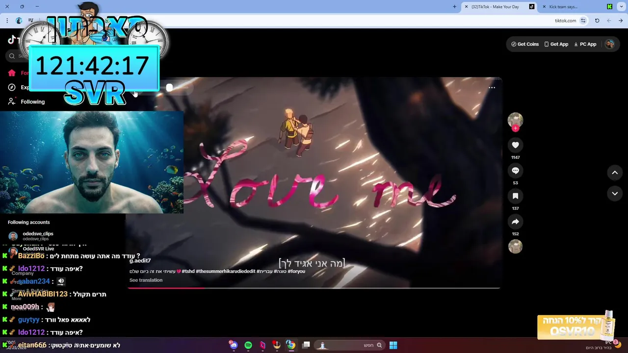Click the taskbar search box

(349, 345)
